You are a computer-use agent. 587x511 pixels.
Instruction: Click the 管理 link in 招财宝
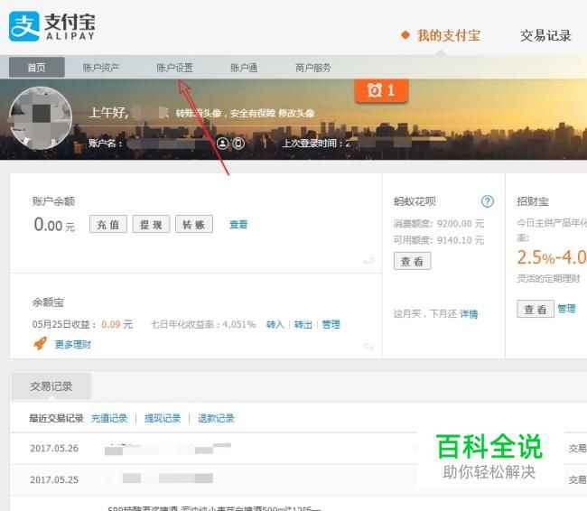567,309
